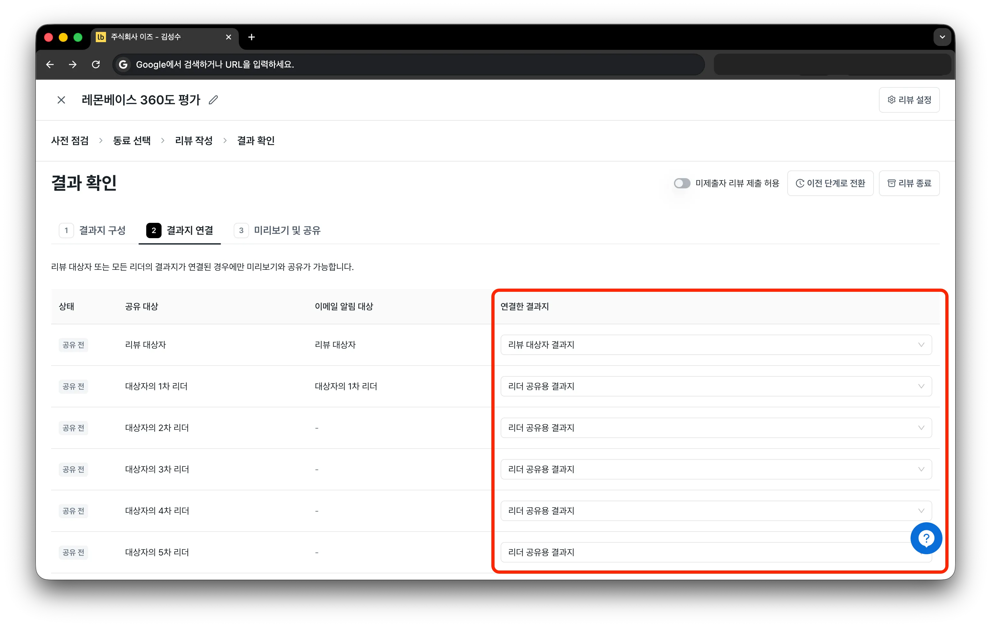Click 상태 column header
The image size is (991, 627).
(67, 306)
